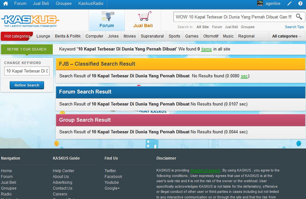Image resolution: width=306 pixels, height=199 pixels.
Task: Click the agenlive user avatar
Action: point(260,4)
